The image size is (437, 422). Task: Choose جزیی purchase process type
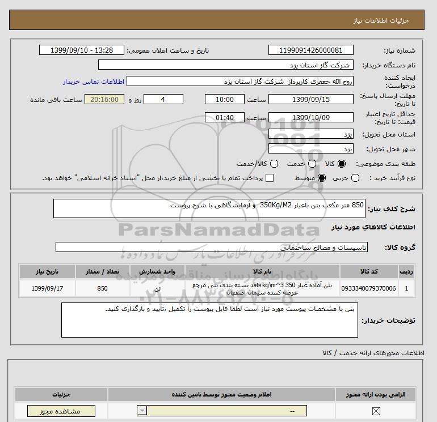355,178
